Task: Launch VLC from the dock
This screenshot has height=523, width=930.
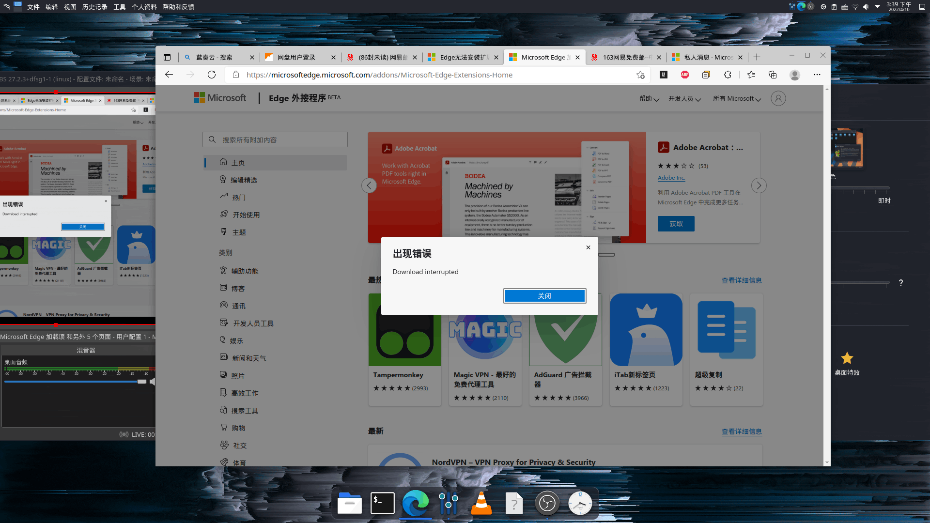Action: tap(481, 504)
